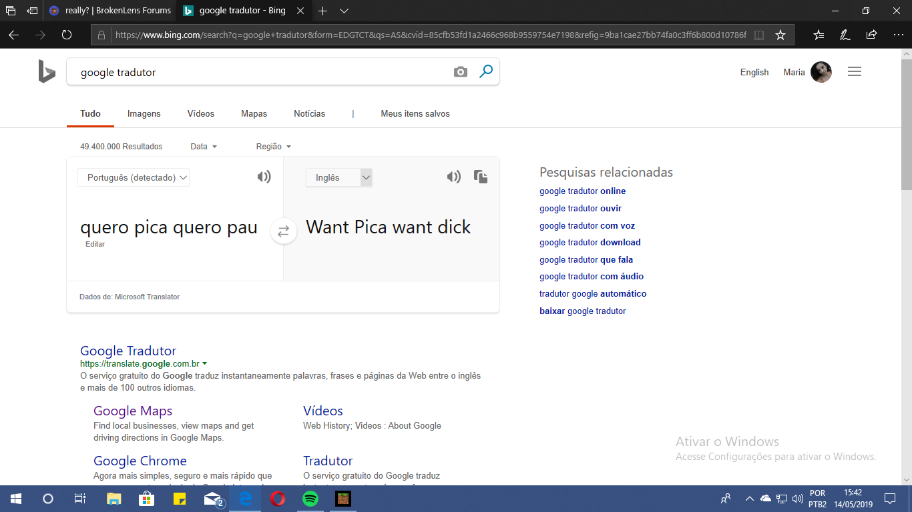This screenshot has height=512, width=912.
Task: Open source language Português dropdown
Action: tap(134, 177)
